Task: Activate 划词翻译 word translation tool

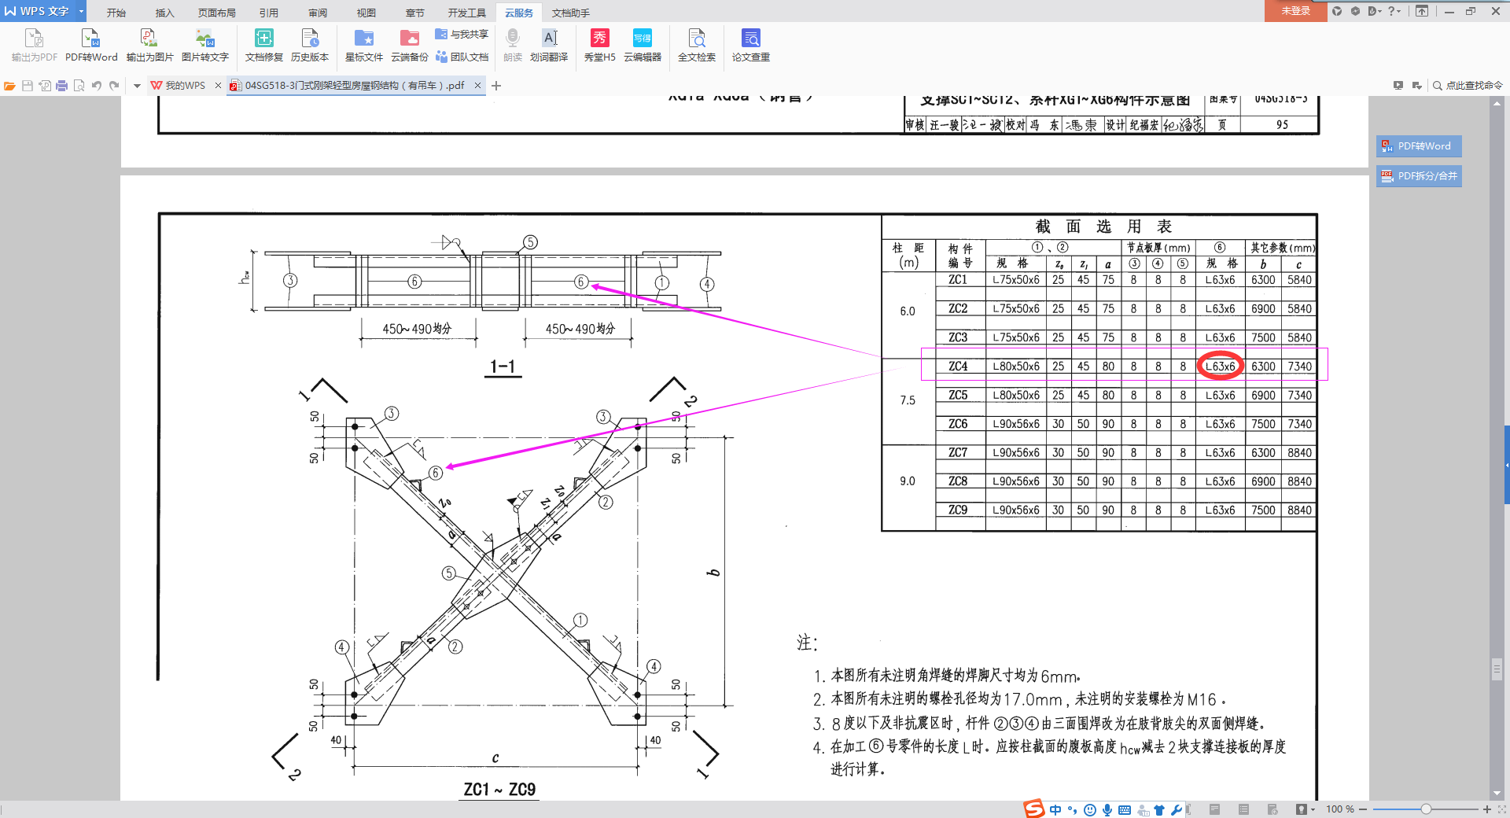Action: (x=549, y=45)
